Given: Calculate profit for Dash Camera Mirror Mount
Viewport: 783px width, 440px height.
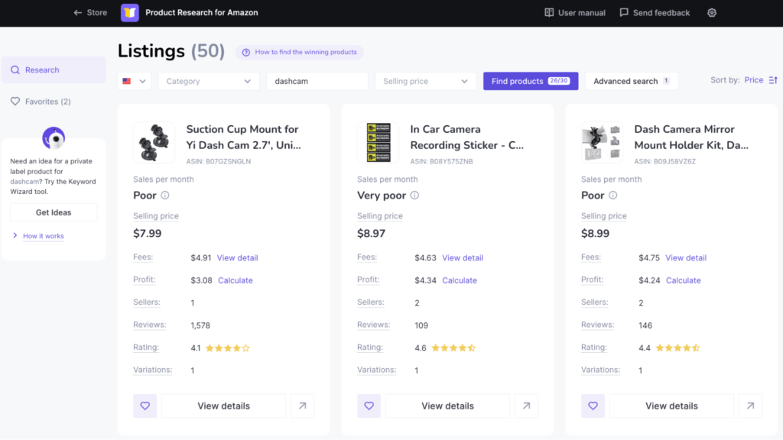Looking at the screenshot, I should pyautogui.click(x=683, y=280).
